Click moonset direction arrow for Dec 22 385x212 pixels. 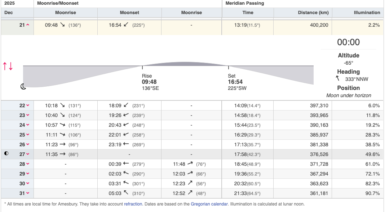pos(126,105)
